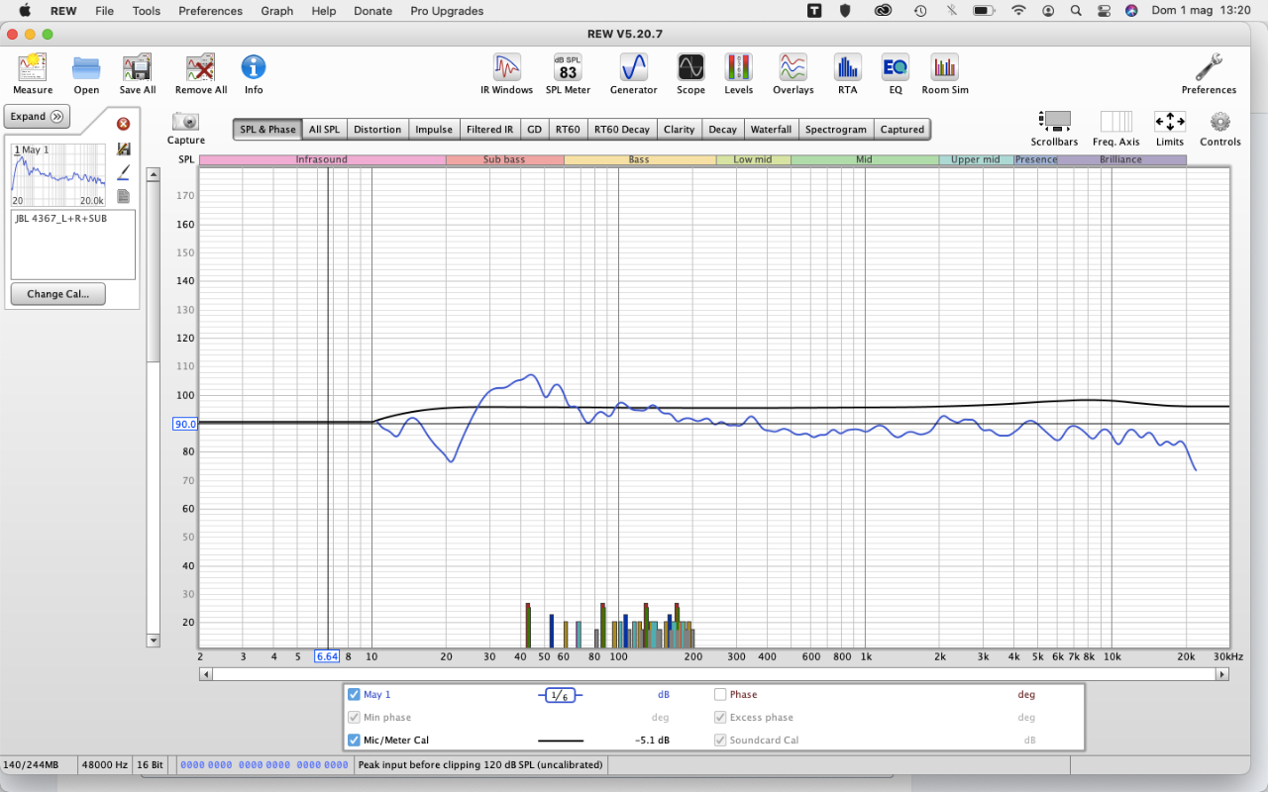The image size is (1268, 792).
Task: Save this measurement with floppy icon
Action: point(123,148)
